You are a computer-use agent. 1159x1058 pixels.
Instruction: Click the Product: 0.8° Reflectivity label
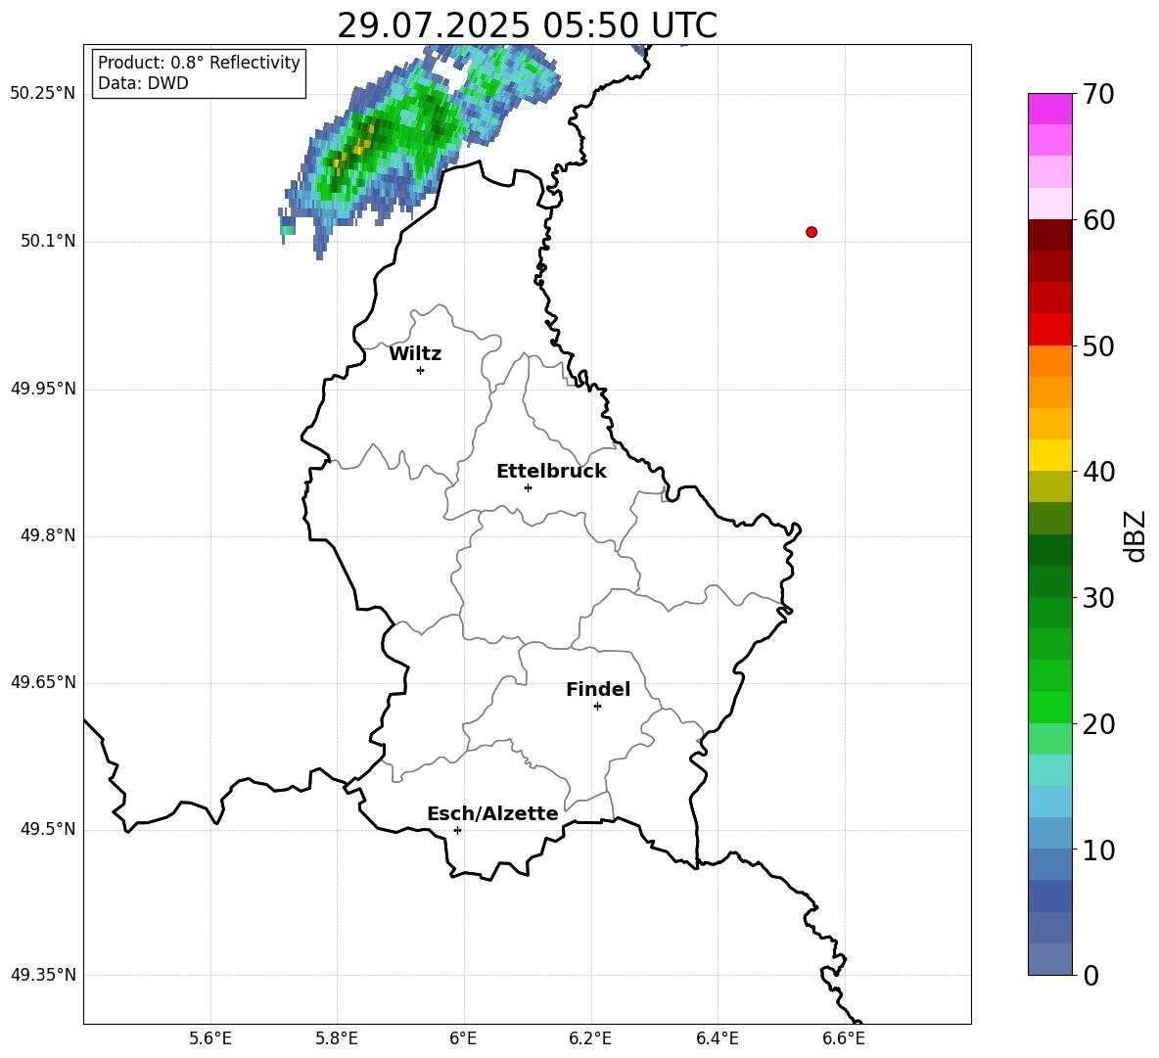(x=199, y=63)
